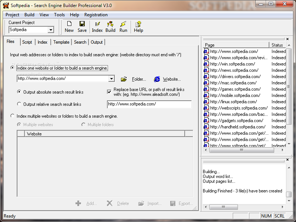This screenshot has height=222, width=296.
Task: Select Output absolute search result links
Action: (x=19, y=92)
